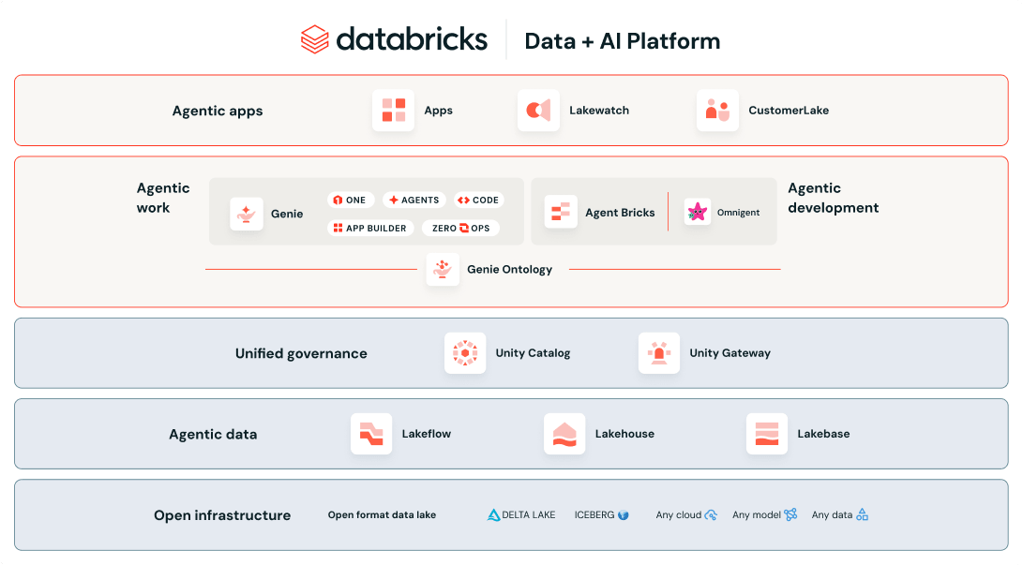Select the Agentic work heading
Image resolution: width=1023 pixels, height=565 pixels.
163,198
